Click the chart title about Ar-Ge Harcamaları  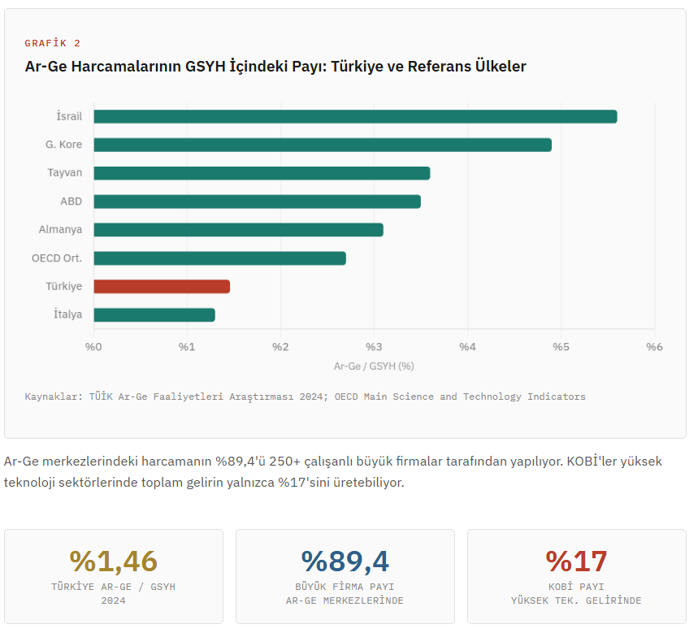[x=275, y=67]
